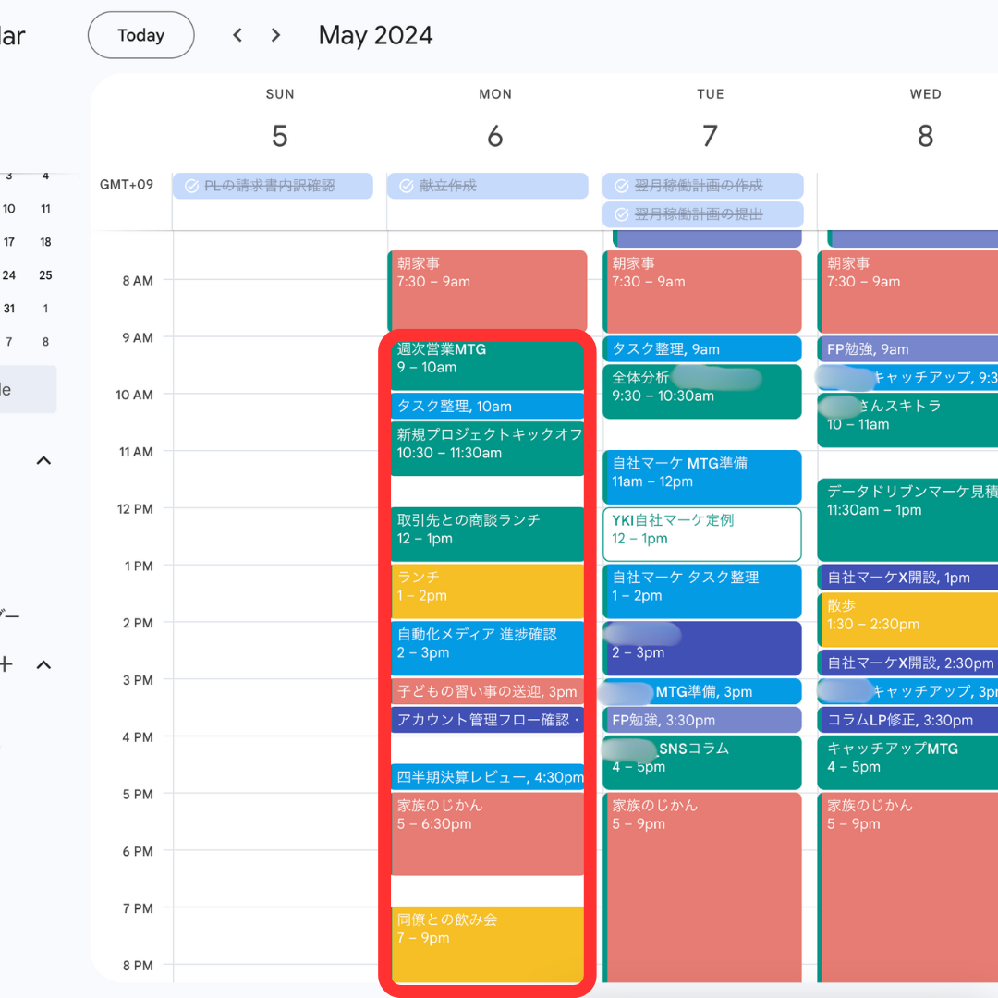Select date 18 in the mini calendar
The image size is (998, 998).
pyautogui.click(x=45, y=242)
